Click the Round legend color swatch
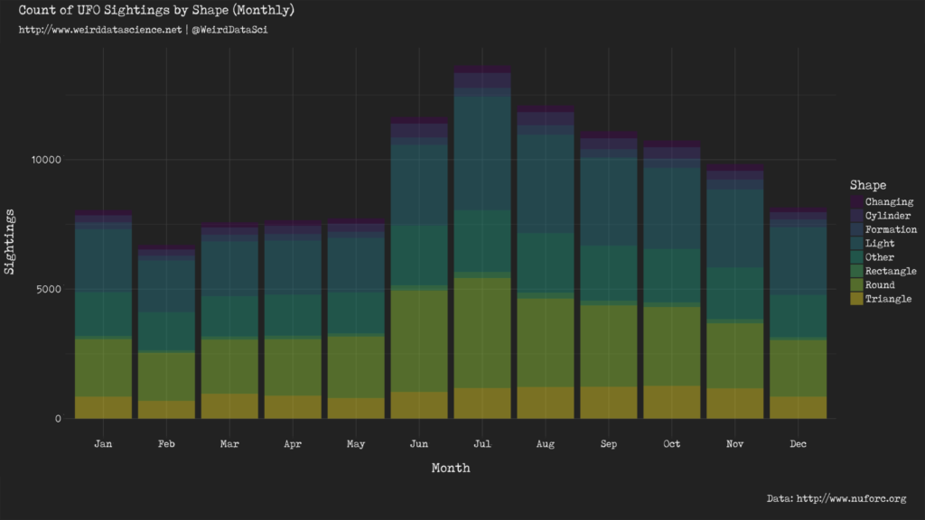The image size is (925, 520). [856, 284]
